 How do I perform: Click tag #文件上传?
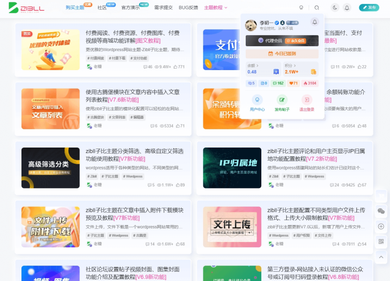[x=323, y=236]
